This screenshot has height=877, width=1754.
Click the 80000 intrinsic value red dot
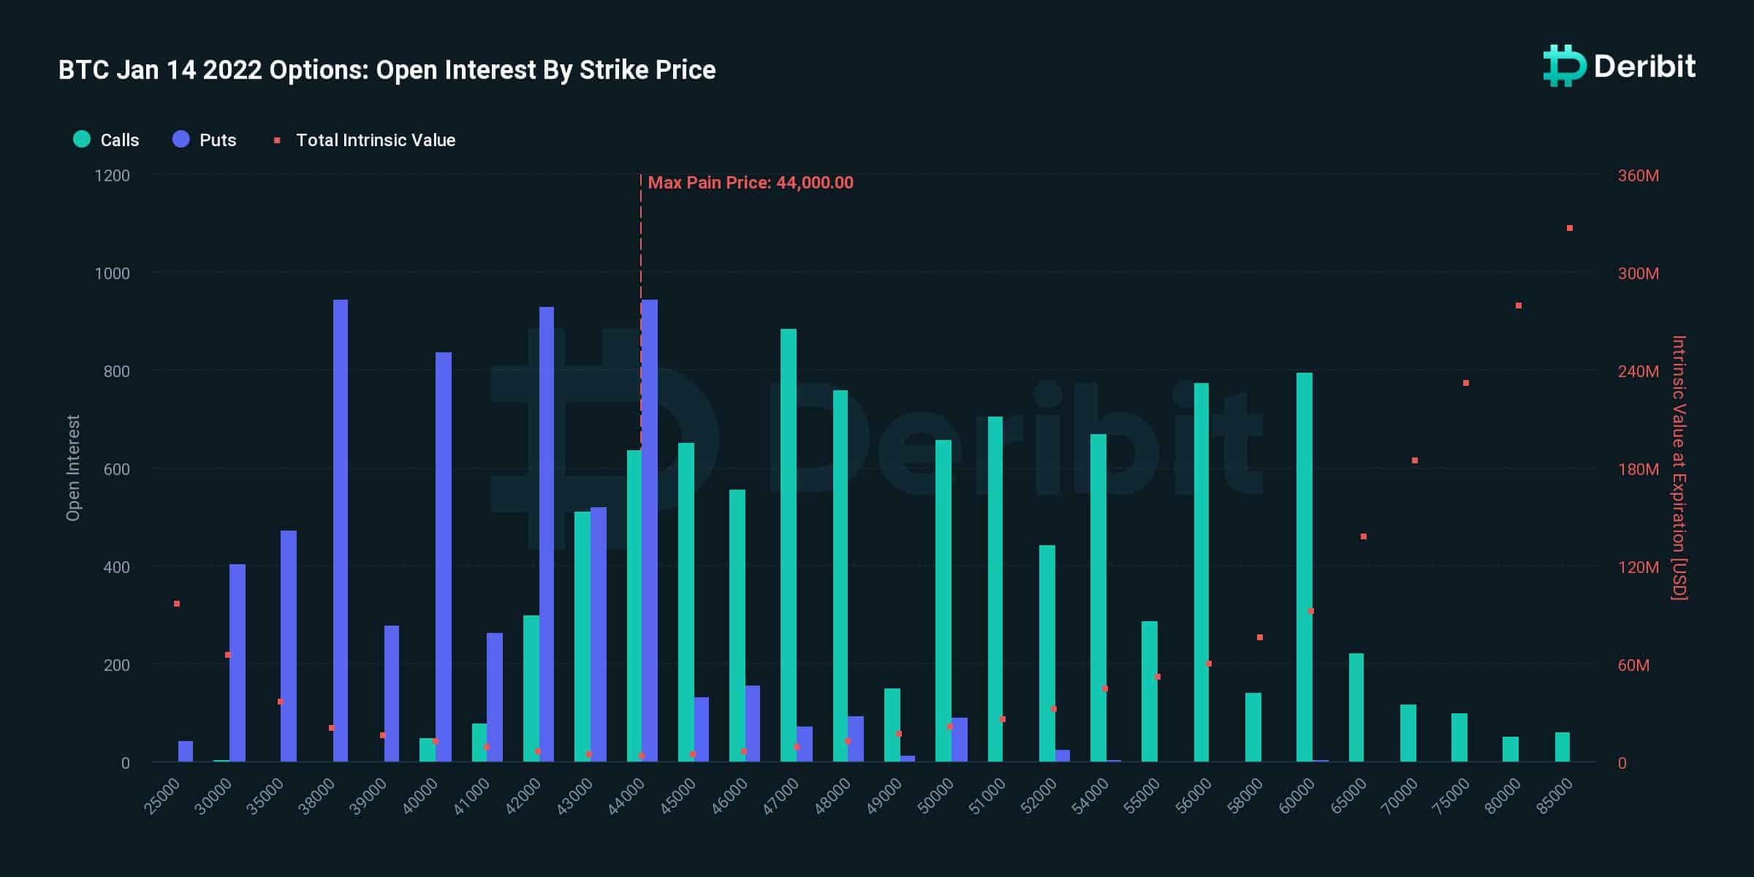pos(1519,305)
